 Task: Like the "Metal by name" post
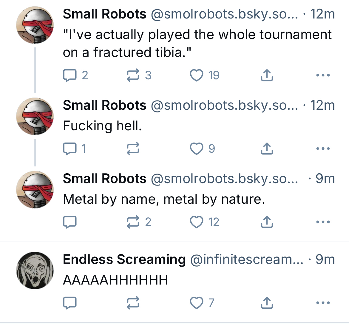click(197, 222)
